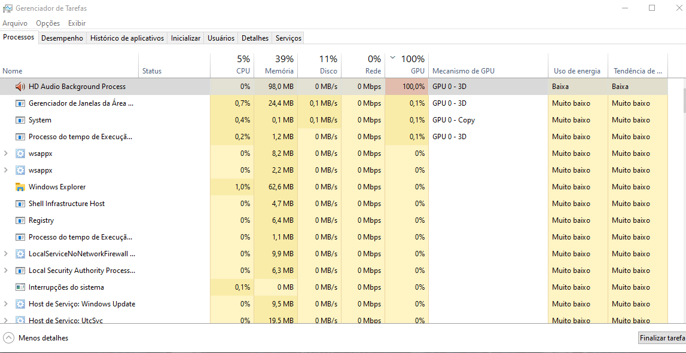
Task: Expand the first wsappx process group
Action: pyautogui.click(x=6, y=154)
